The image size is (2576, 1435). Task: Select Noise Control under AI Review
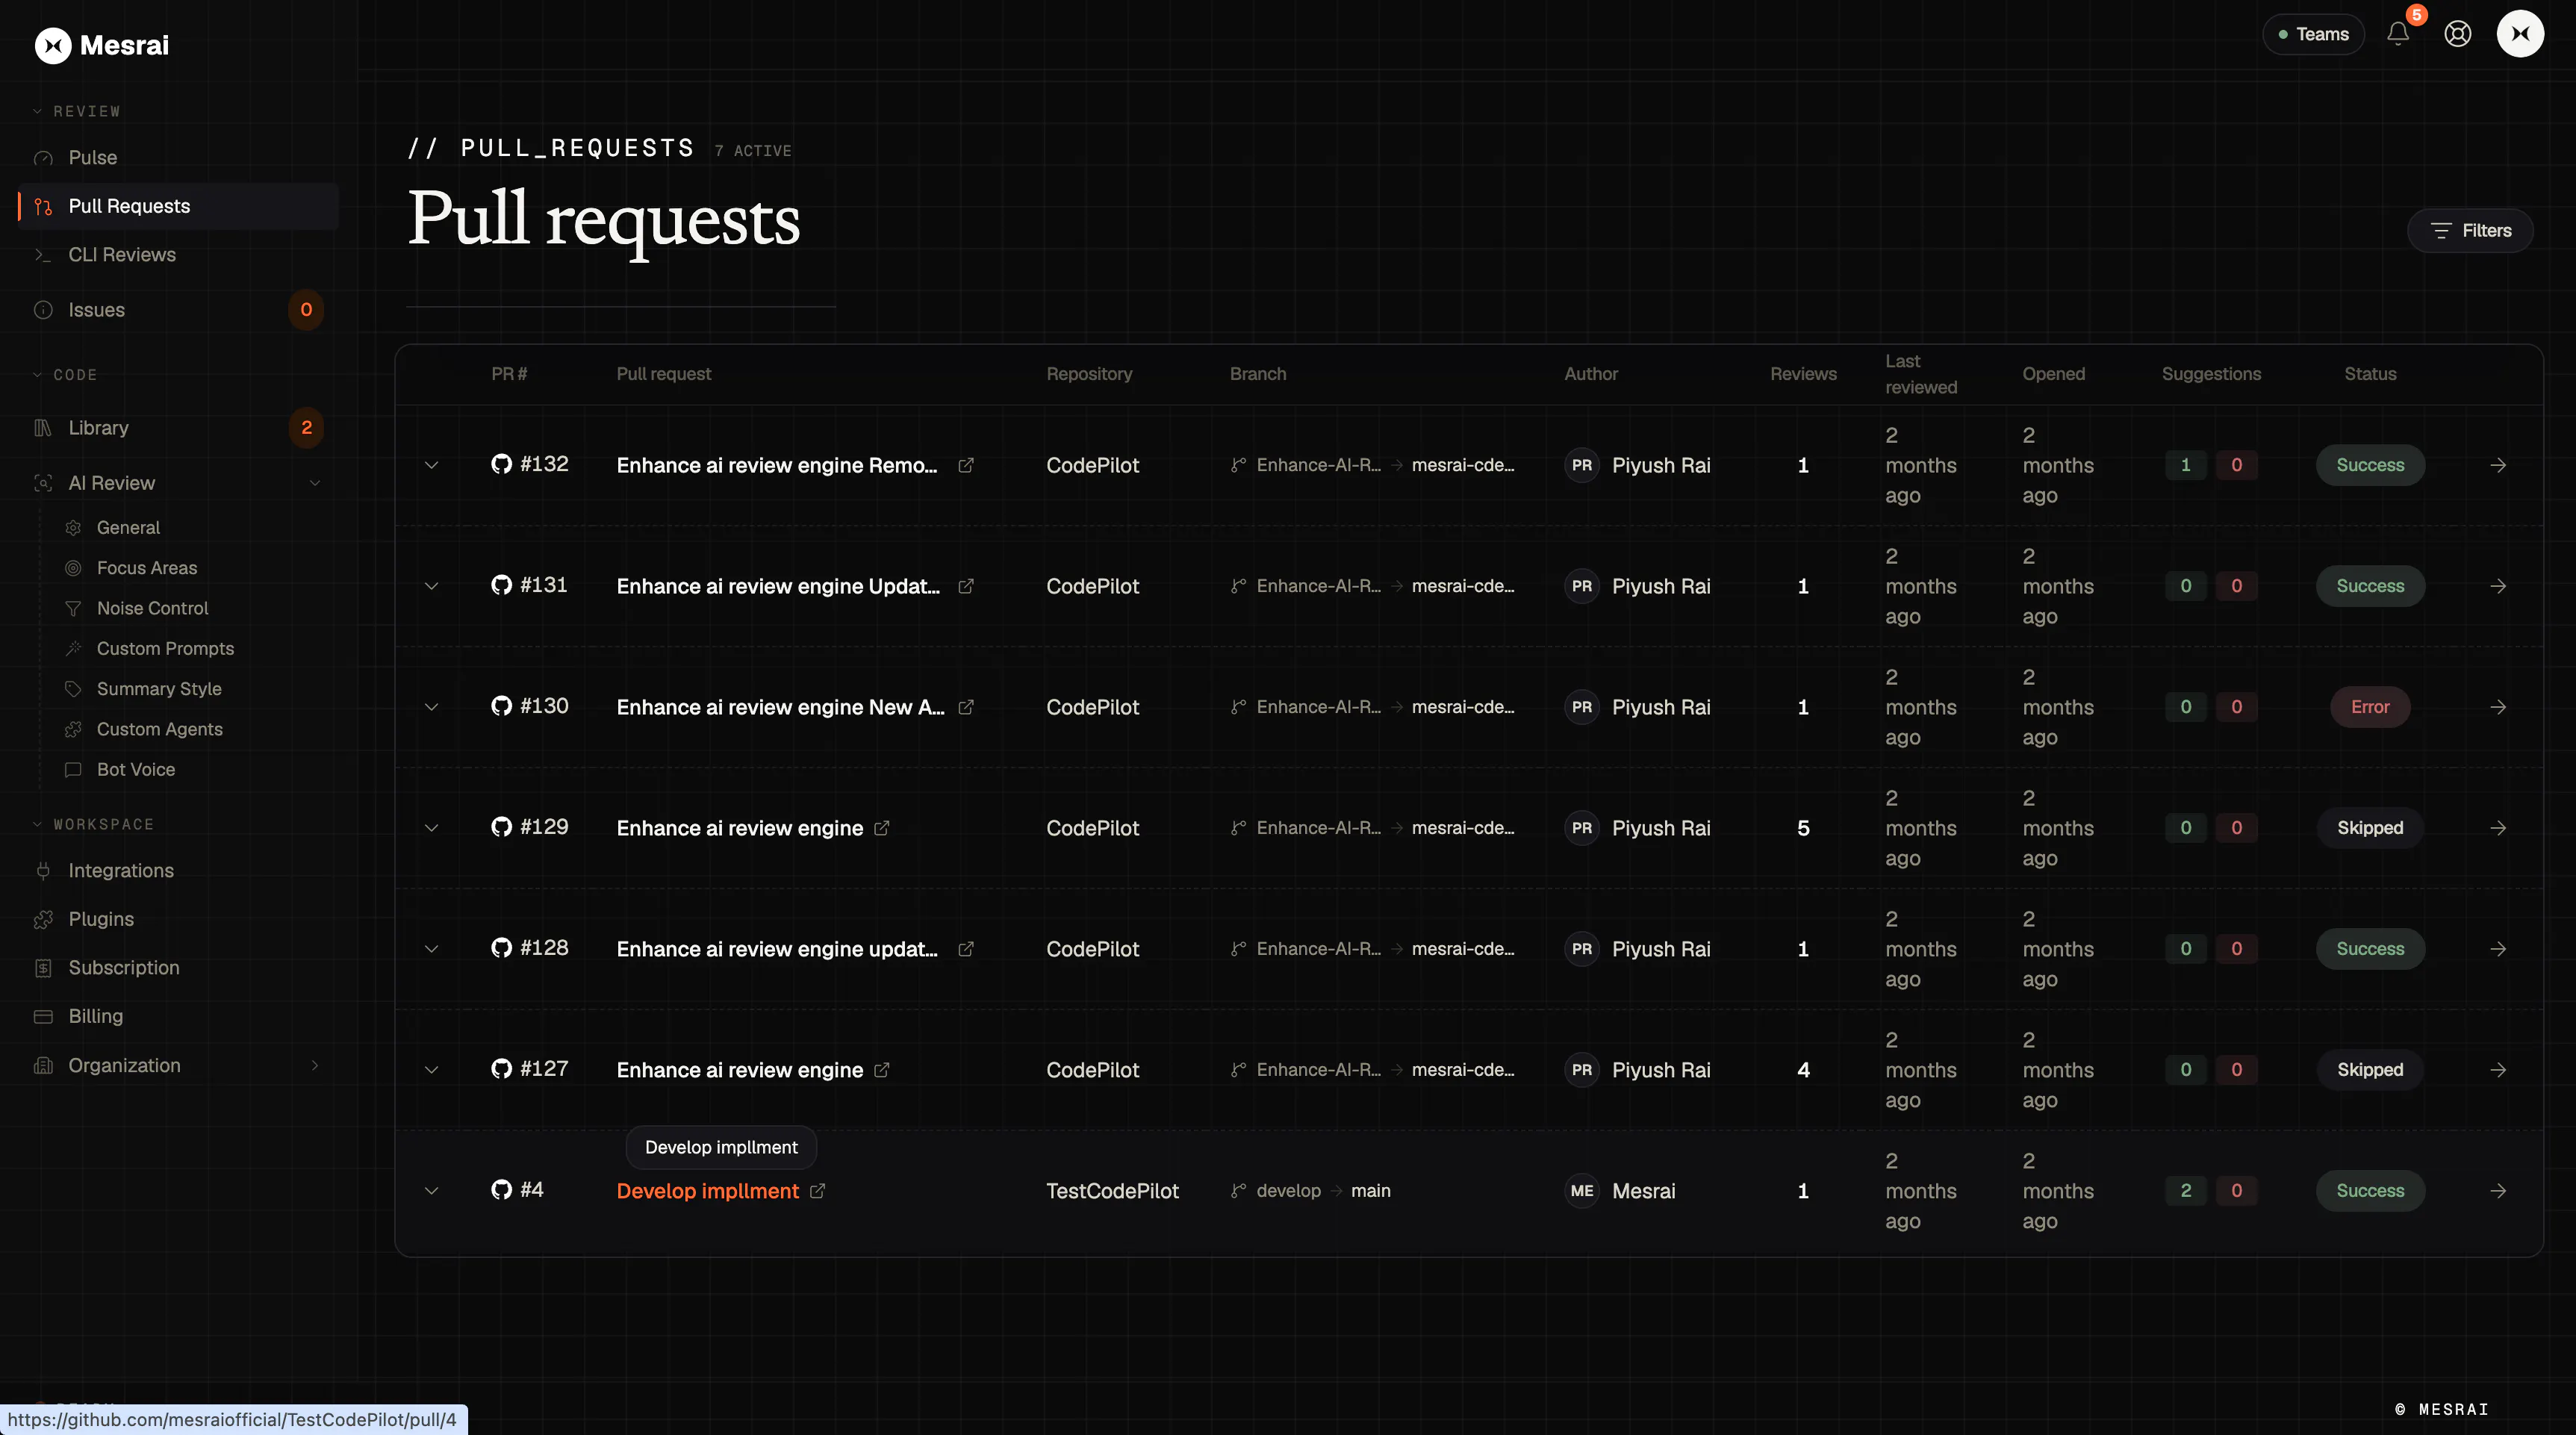(x=152, y=608)
